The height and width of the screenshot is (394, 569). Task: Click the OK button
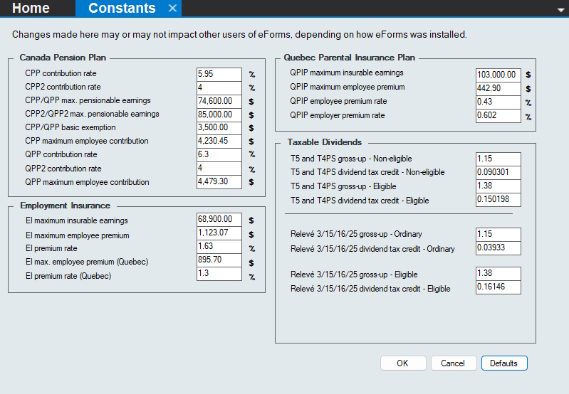(403, 363)
